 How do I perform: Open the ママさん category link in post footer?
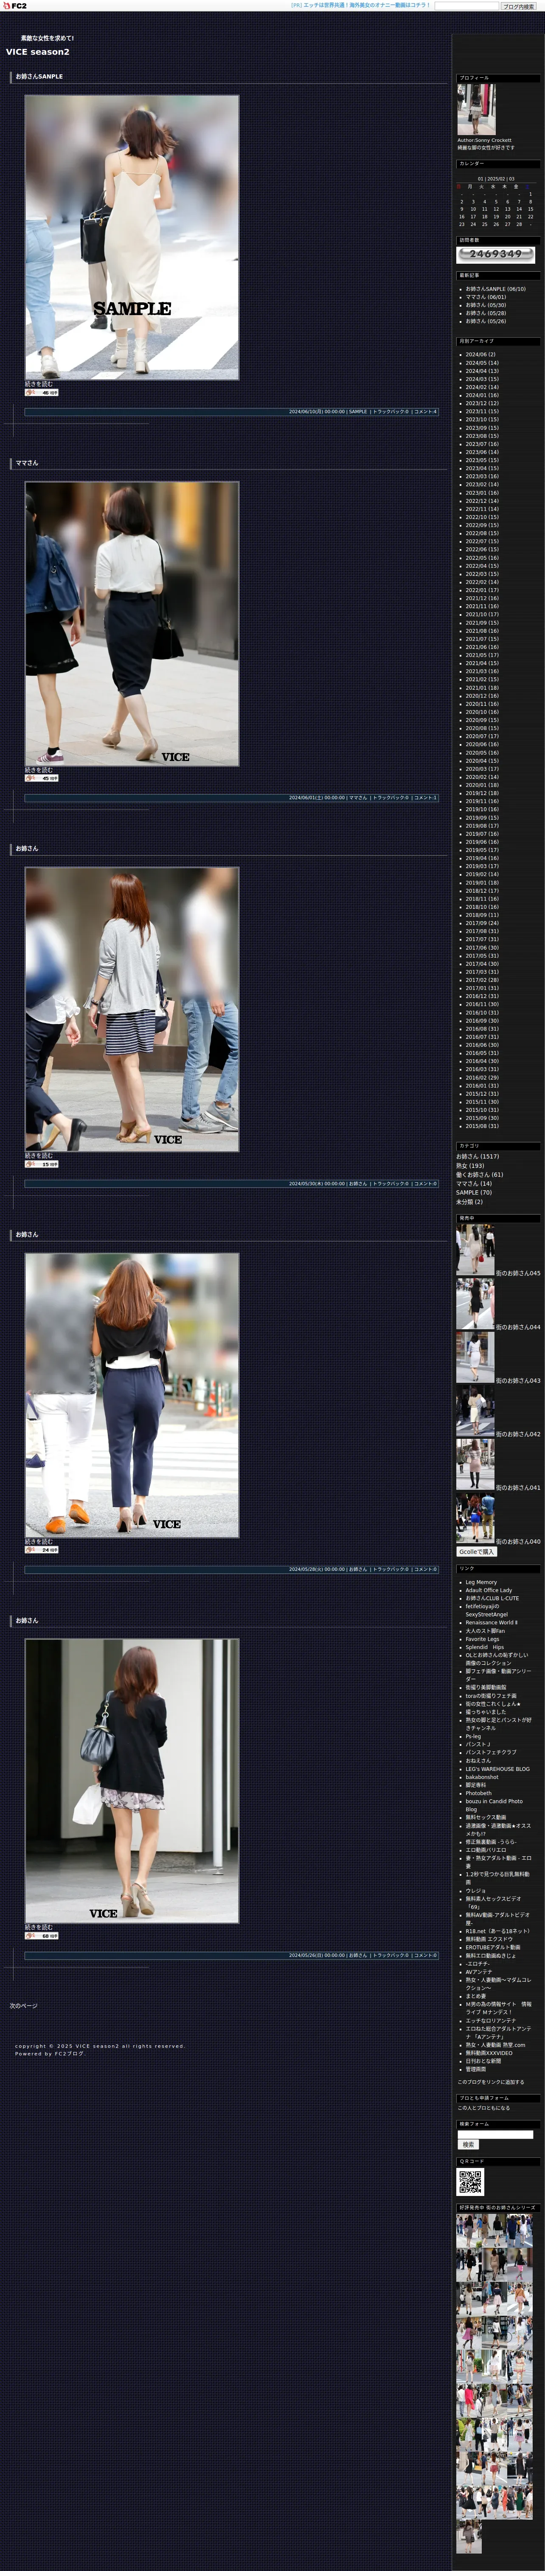coord(357,798)
